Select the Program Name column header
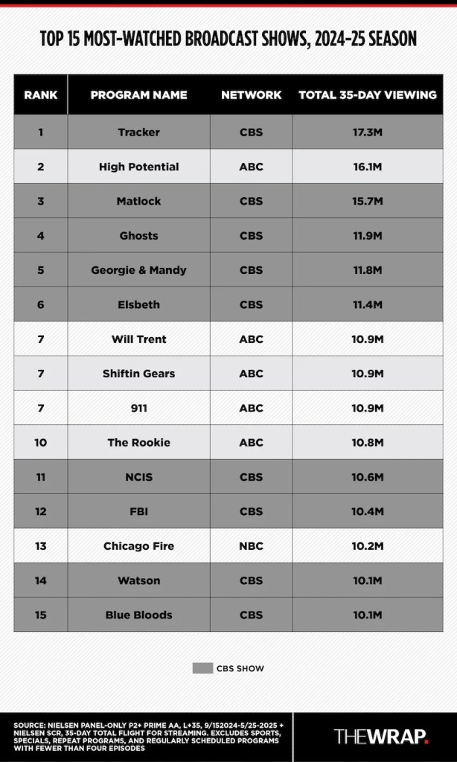This screenshot has width=457, height=762. (138, 95)
